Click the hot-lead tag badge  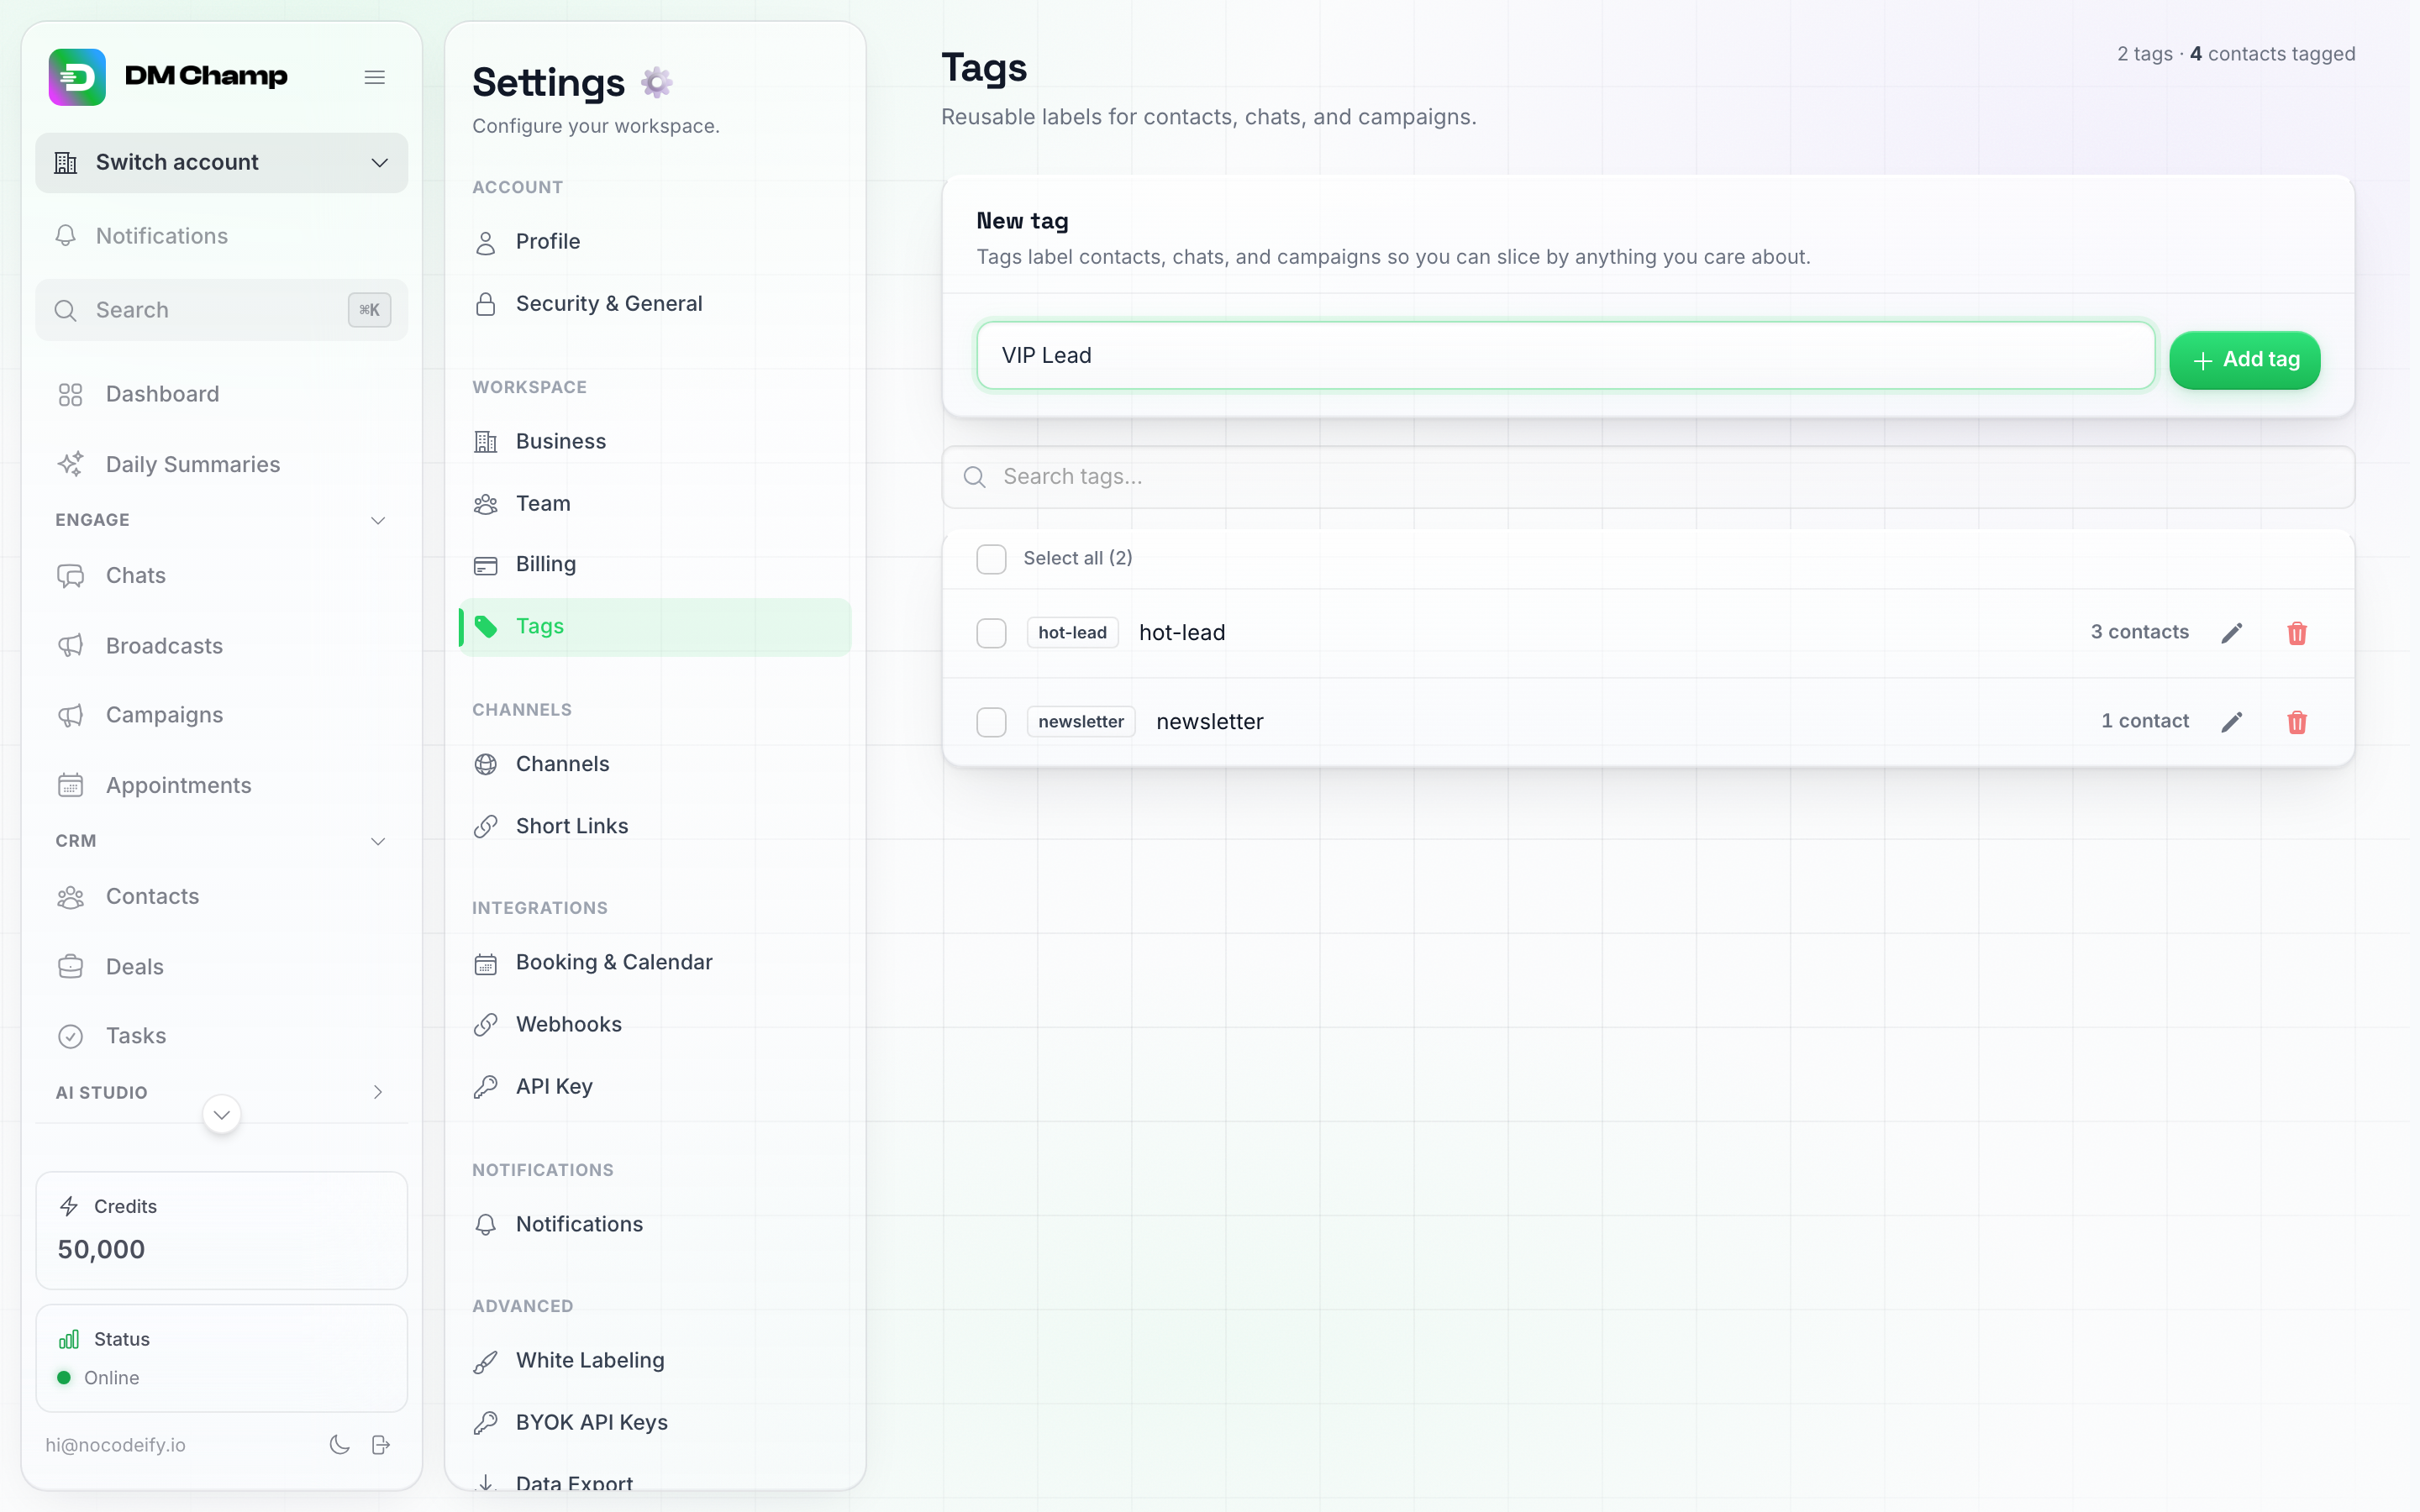click(1072, 633)
